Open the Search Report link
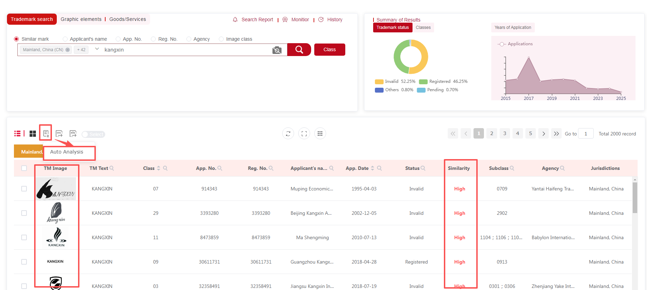The width and height of the screenshot is (647, 290). pyautogui.click(x=257, y=19)
